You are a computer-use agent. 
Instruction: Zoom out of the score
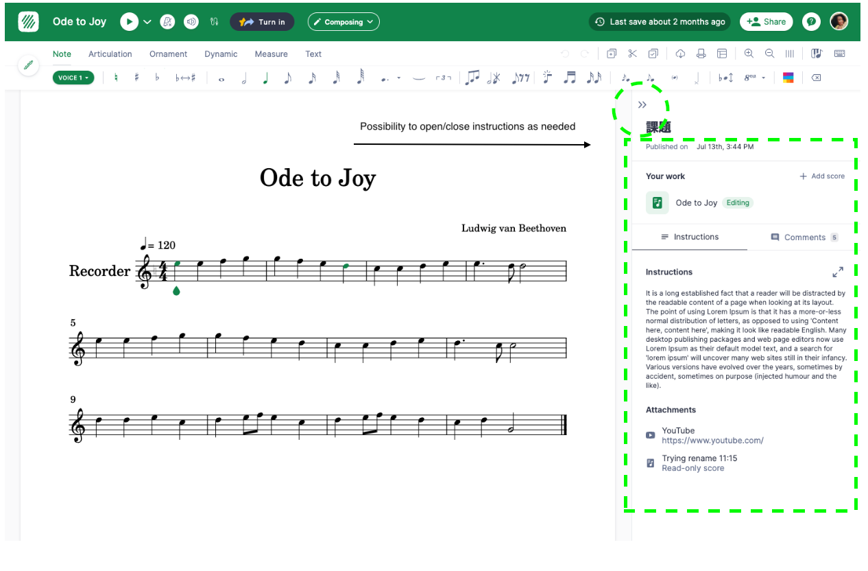770,54
